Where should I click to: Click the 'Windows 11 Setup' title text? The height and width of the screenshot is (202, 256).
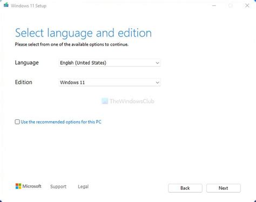[x=29, y=6]
